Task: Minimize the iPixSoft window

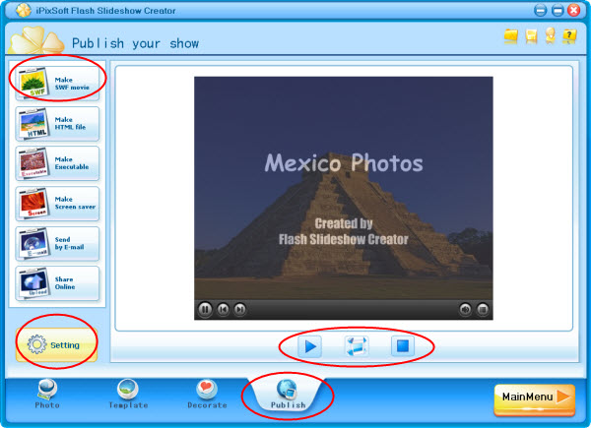Action: click(540, 10)
